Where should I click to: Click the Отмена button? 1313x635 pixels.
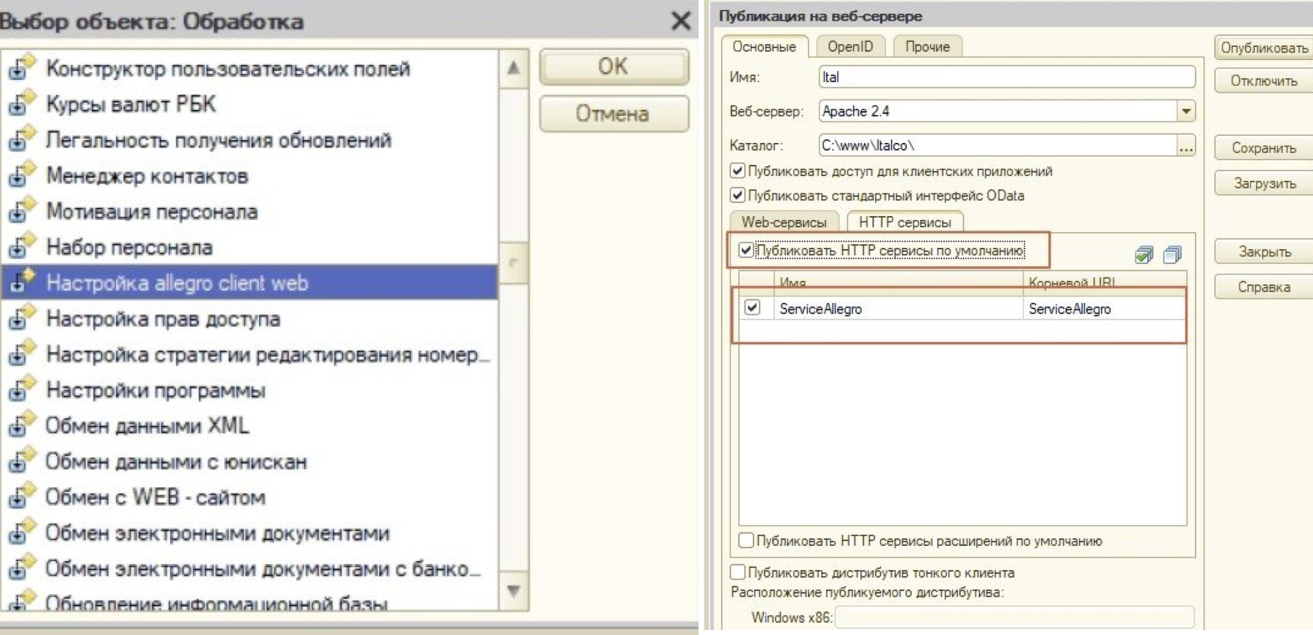coord(613,113)
